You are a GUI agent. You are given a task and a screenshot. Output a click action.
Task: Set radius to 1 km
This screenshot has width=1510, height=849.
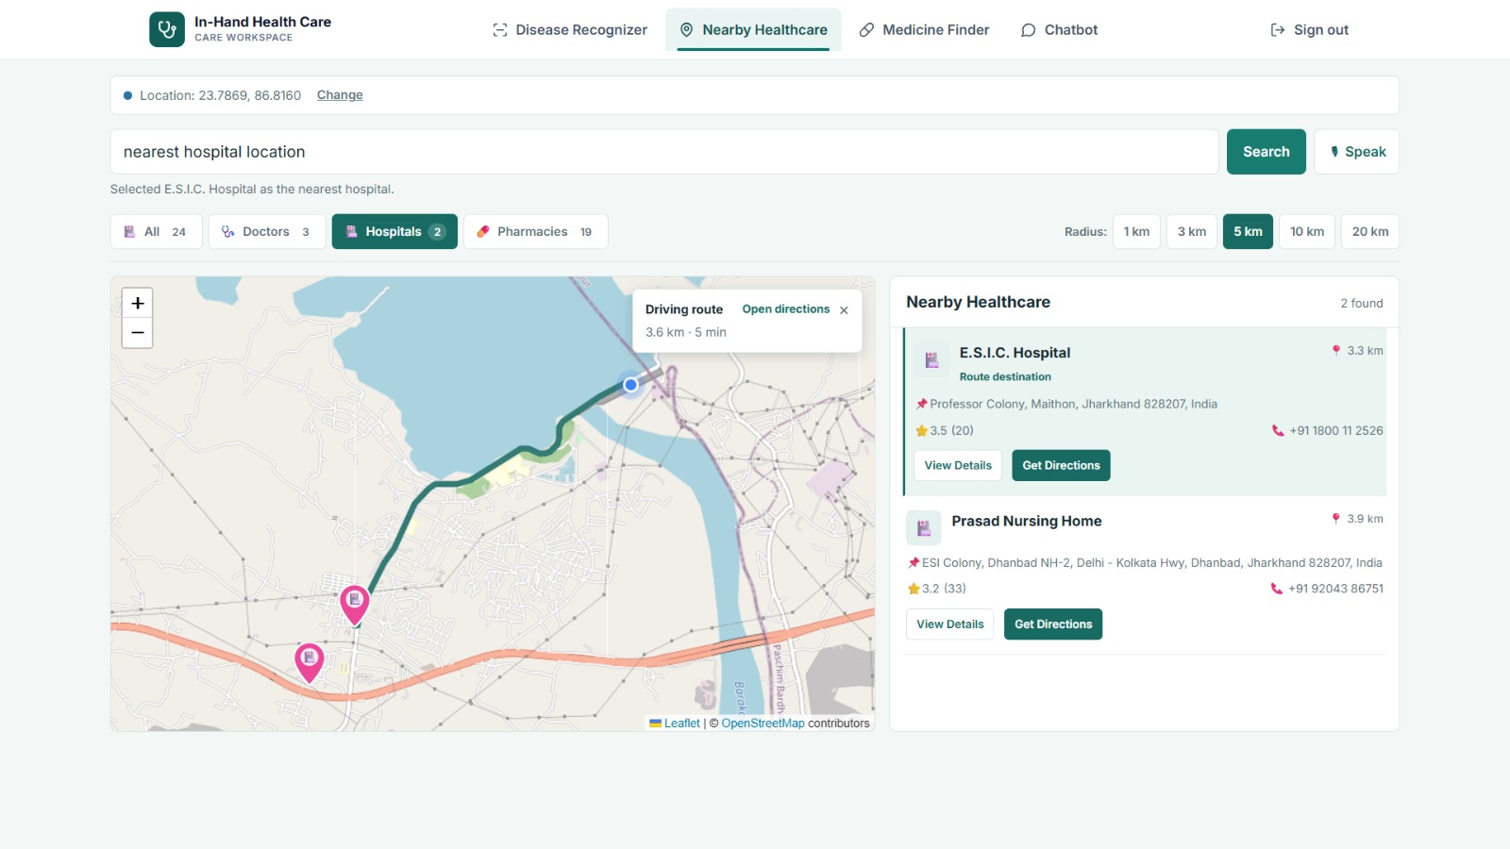(1136, 232)
